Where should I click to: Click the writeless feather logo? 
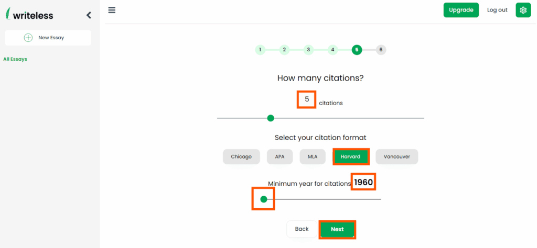coord(8,14)
